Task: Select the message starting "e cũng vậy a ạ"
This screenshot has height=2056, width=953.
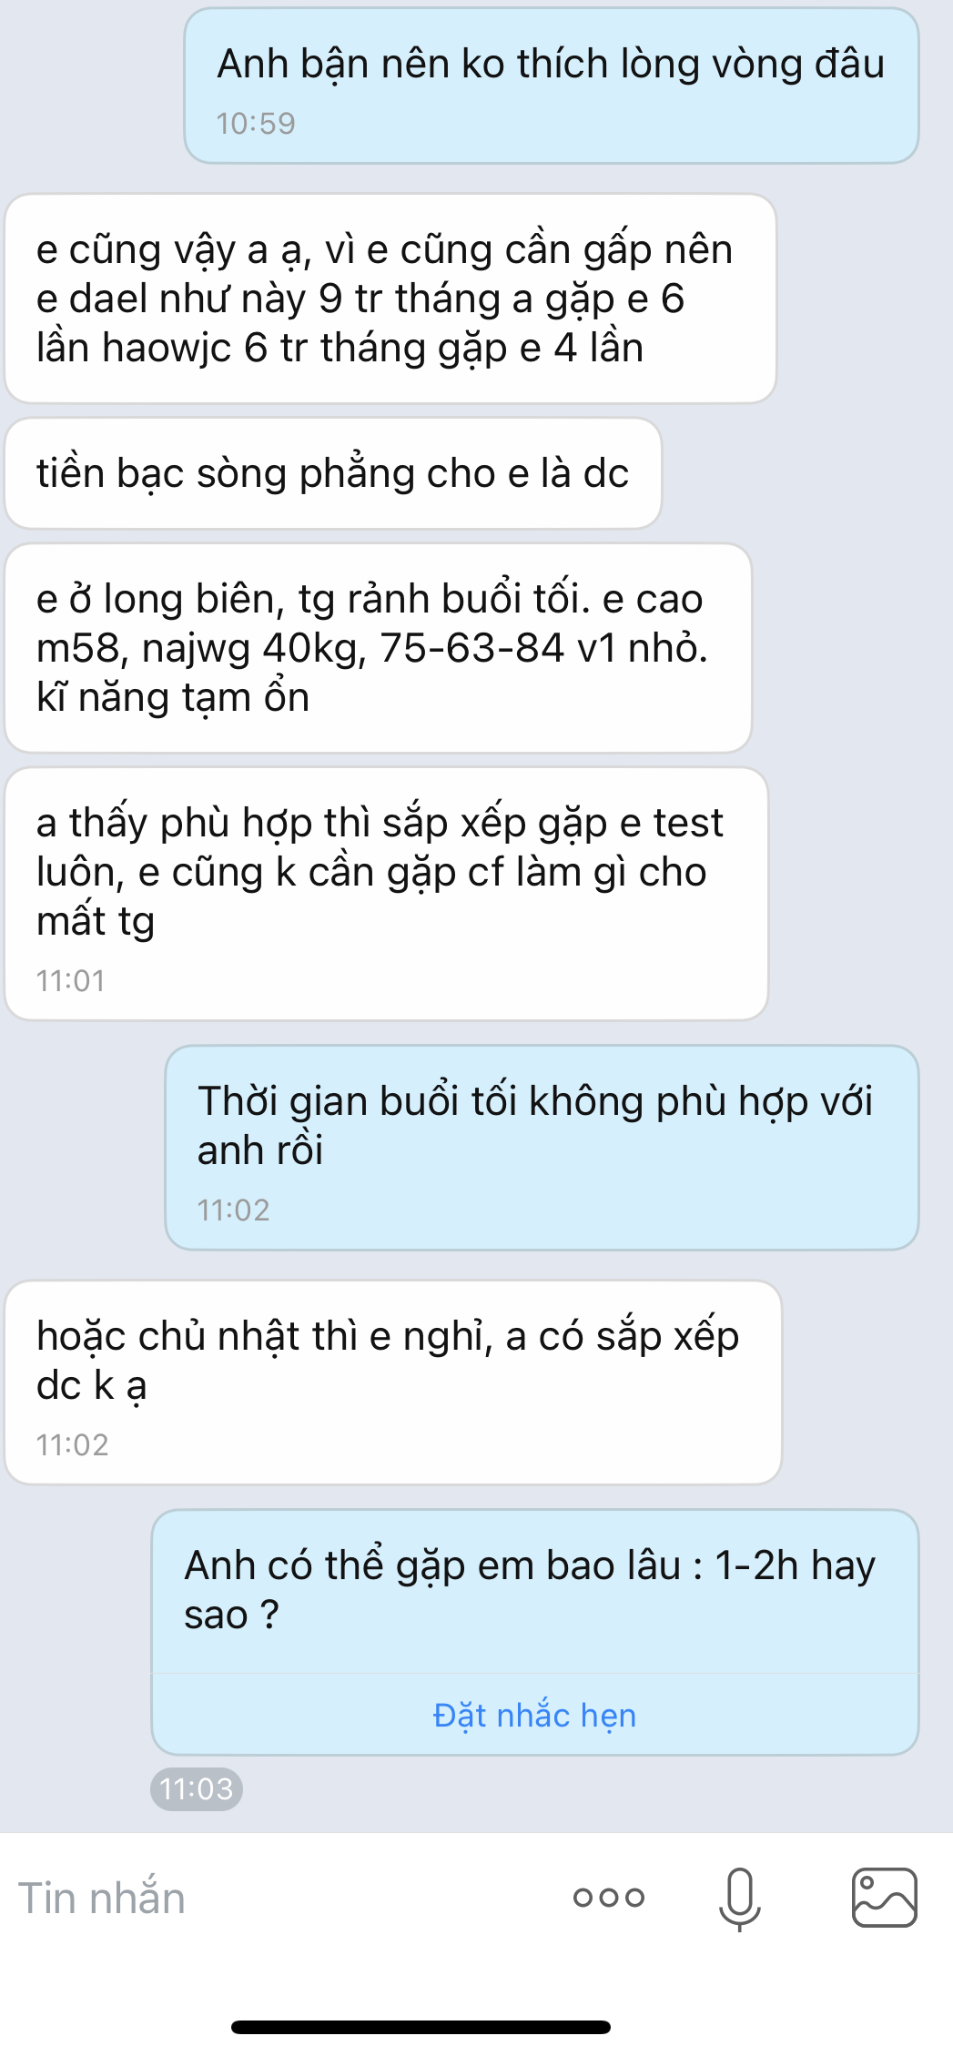Action: [x=390, y=299]
